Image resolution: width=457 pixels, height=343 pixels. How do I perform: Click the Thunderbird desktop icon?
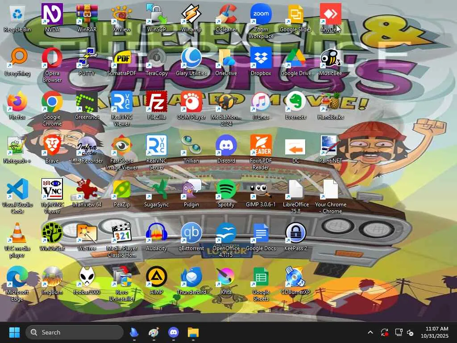[191, 276]
